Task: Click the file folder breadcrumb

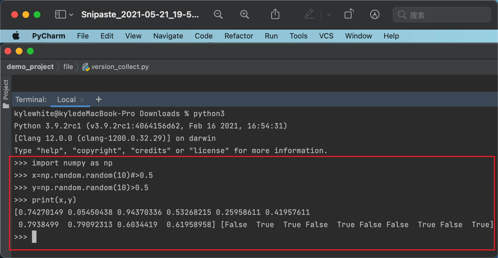Action: coord(68,67)
